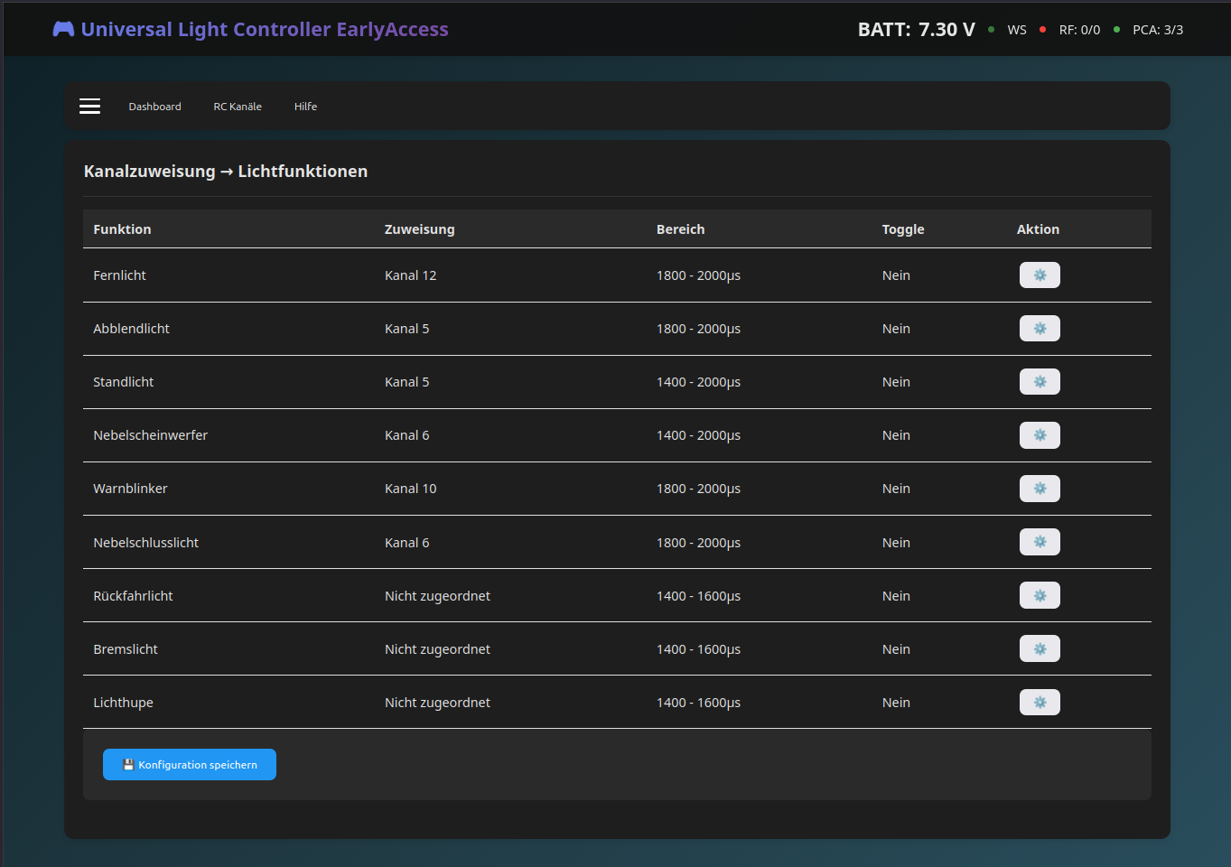Click the BATT voltage readout
Image resolution: width=1231 pixels, height=867 pixels.
click(x=916, y=30)
